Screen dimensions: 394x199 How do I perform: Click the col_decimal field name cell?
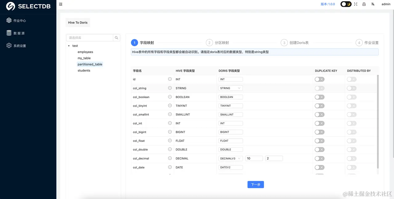[141, 159]
